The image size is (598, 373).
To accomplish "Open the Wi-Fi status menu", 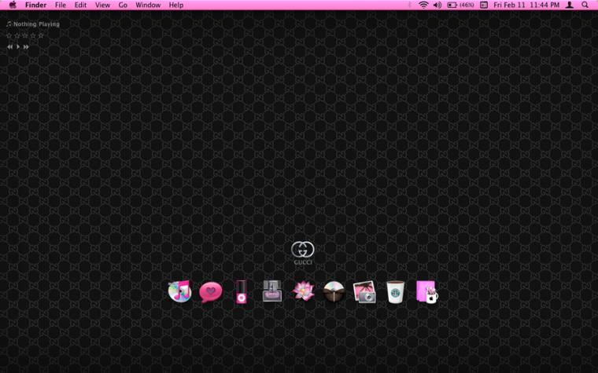I will (x=423, y=5).
